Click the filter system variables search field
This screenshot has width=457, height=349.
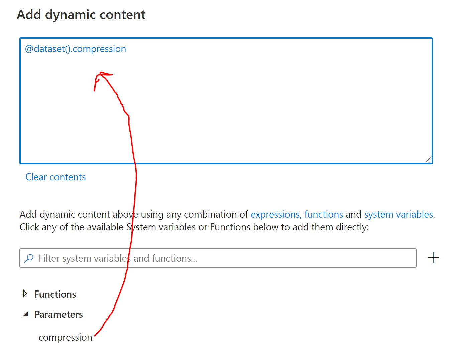[218, 258]
